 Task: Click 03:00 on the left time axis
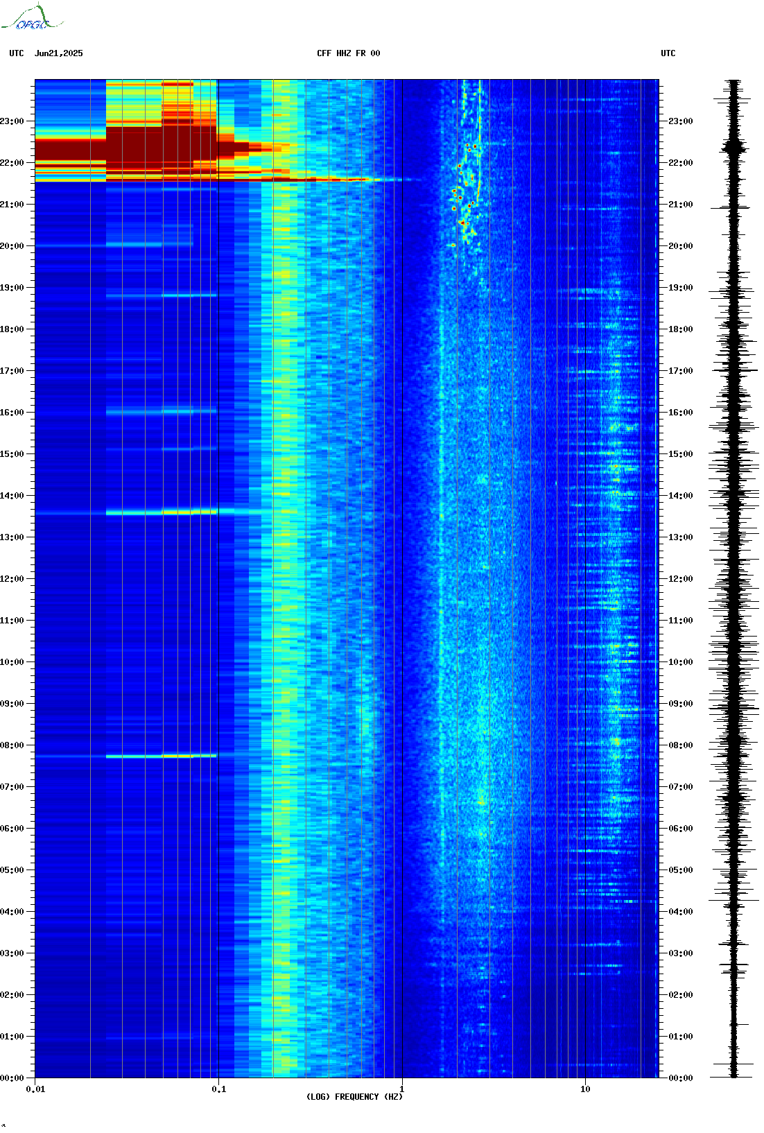pos(12,953)
